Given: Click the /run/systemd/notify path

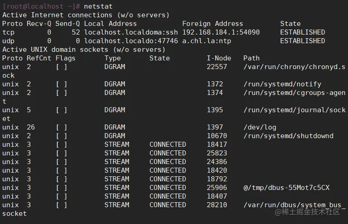Looking at the screenshot, I should [282, 84].
